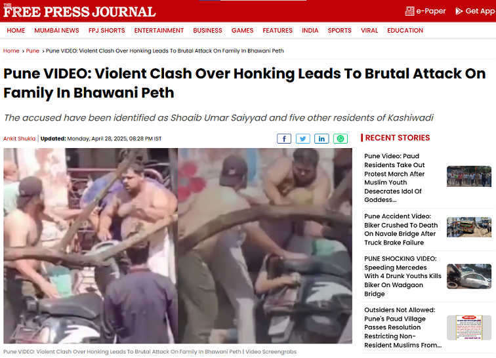This screenshot has width=496, height=358.
Task: Click the Home breadcrumb link
Action: pyautogui.click(x=11, y=50)
